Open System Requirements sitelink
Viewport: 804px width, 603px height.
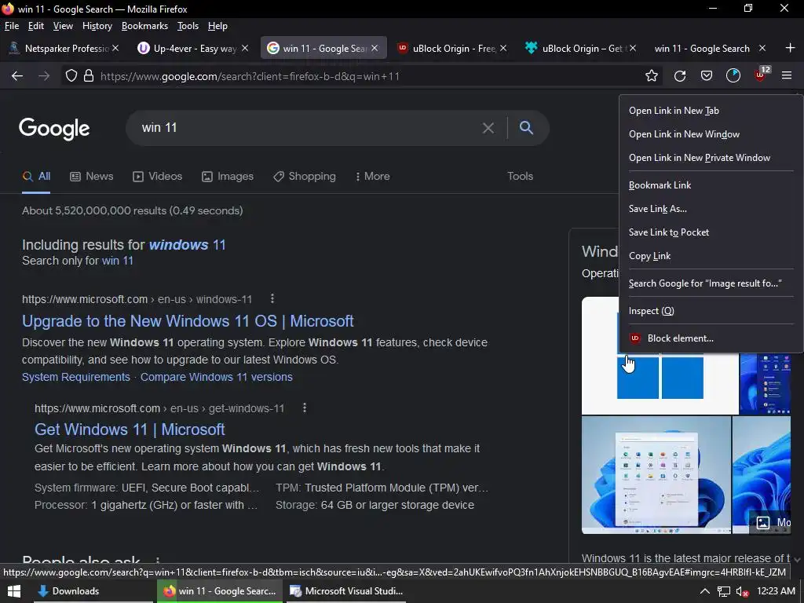pyautogui.click(x=76, y=377)
